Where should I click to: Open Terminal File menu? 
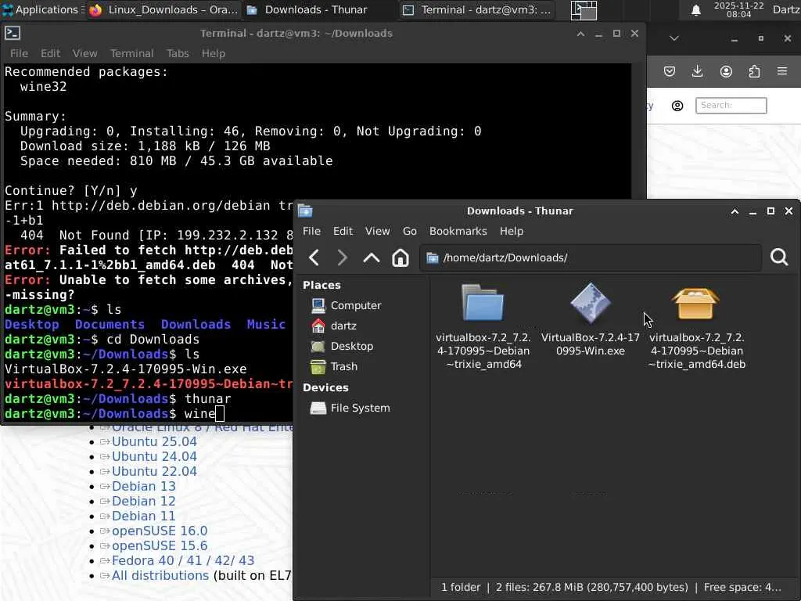(19, 53)
